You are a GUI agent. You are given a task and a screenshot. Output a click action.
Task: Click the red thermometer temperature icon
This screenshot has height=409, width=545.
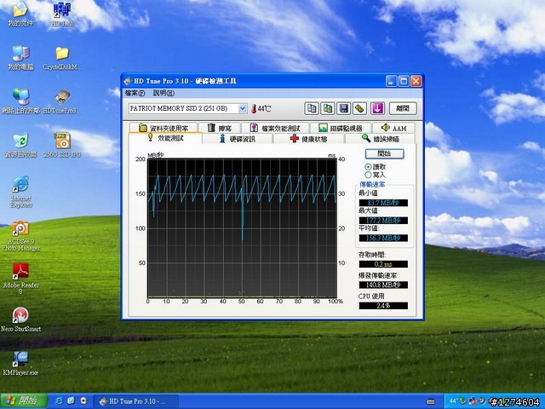click(254, 108)
